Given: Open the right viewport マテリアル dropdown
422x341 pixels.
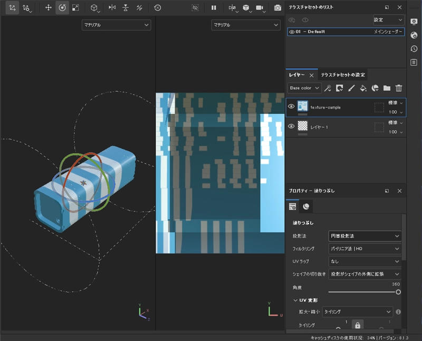Looking at the screenshot, I should point(246,25).
